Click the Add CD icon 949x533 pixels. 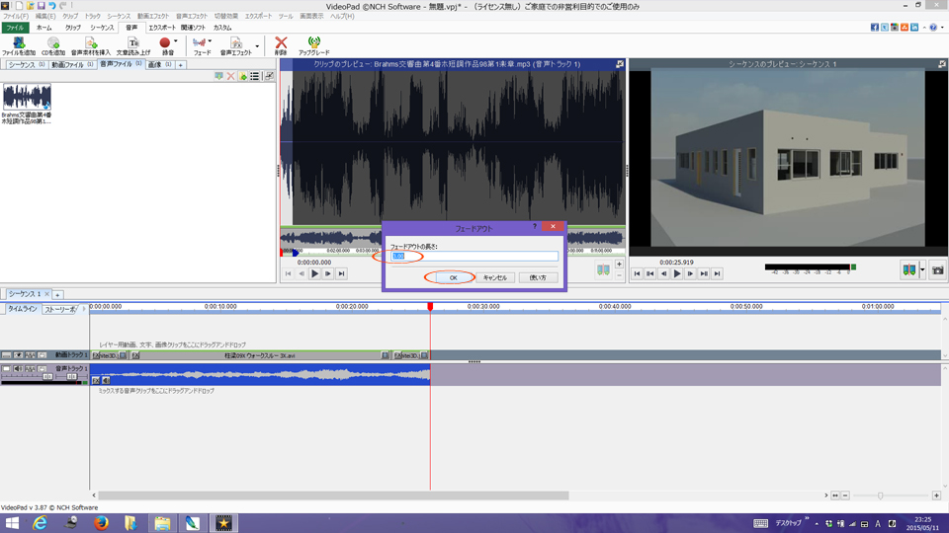click(53, 42)
